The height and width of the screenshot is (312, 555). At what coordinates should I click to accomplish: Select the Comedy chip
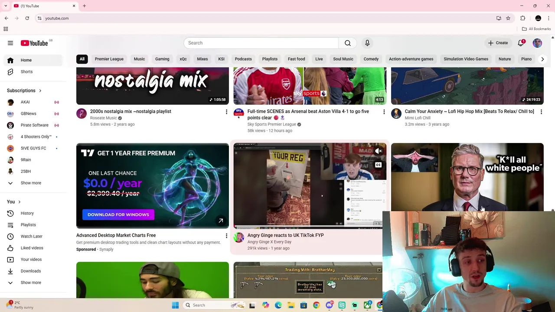tap(371, 59)
